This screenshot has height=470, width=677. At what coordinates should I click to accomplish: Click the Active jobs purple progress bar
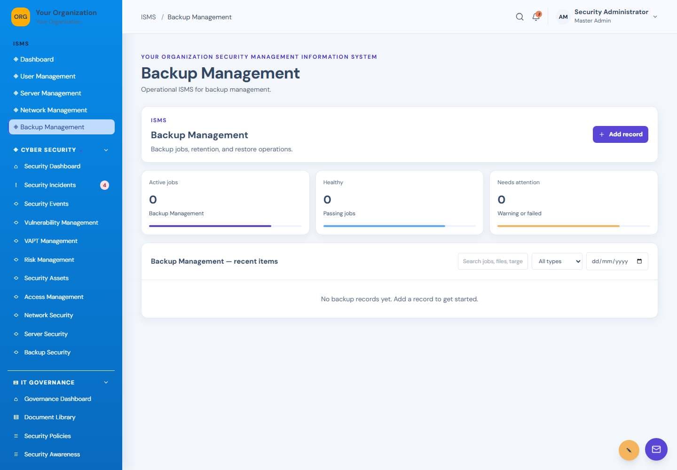point(210,226)
